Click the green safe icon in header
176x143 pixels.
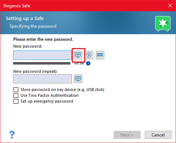point(163,24)
